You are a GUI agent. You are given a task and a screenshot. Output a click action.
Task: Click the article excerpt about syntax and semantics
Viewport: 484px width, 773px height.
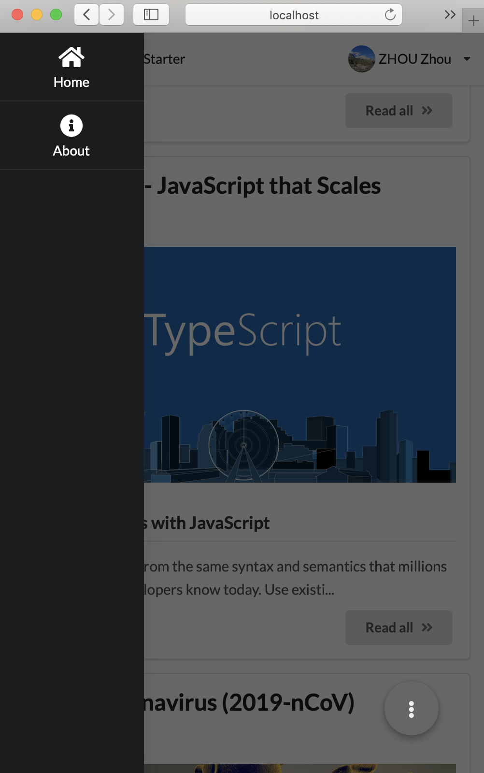(x=296, y=578)
